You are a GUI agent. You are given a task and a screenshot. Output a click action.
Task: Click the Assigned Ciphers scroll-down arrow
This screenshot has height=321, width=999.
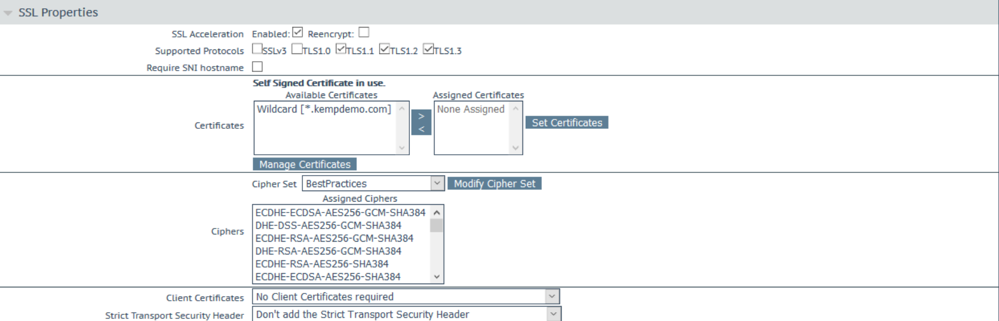pos(437,277)
